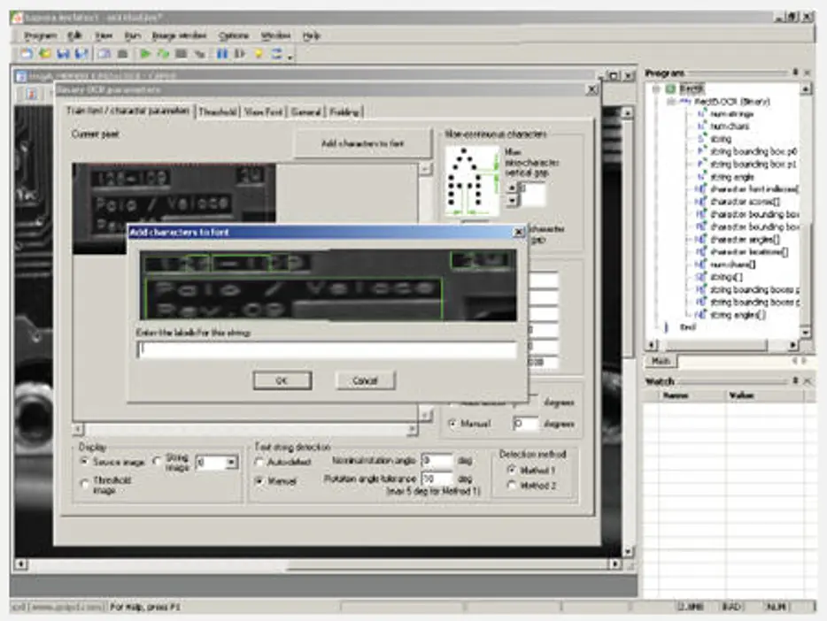This screenshot has height=621, width=827.
Task: Open the Image window menu
Action: tap(179, 35)
